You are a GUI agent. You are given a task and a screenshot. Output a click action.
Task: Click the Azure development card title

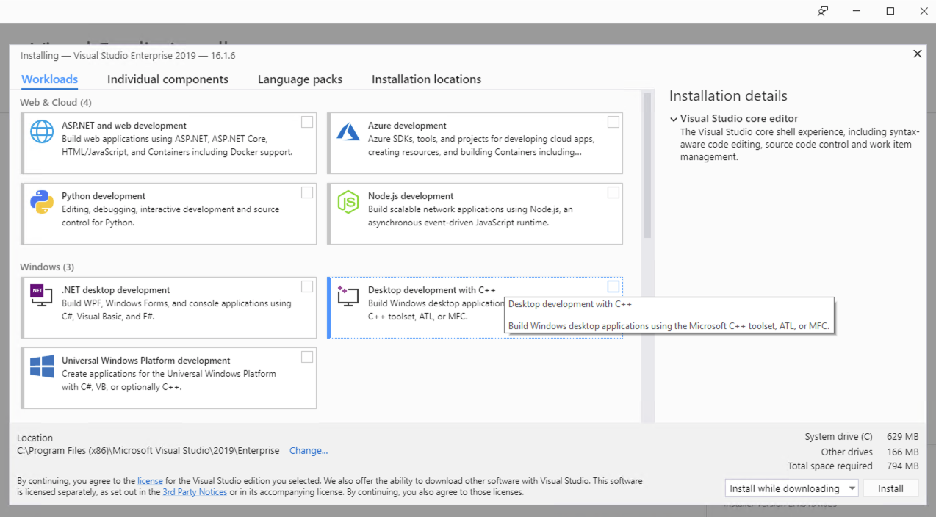point(407,126)
